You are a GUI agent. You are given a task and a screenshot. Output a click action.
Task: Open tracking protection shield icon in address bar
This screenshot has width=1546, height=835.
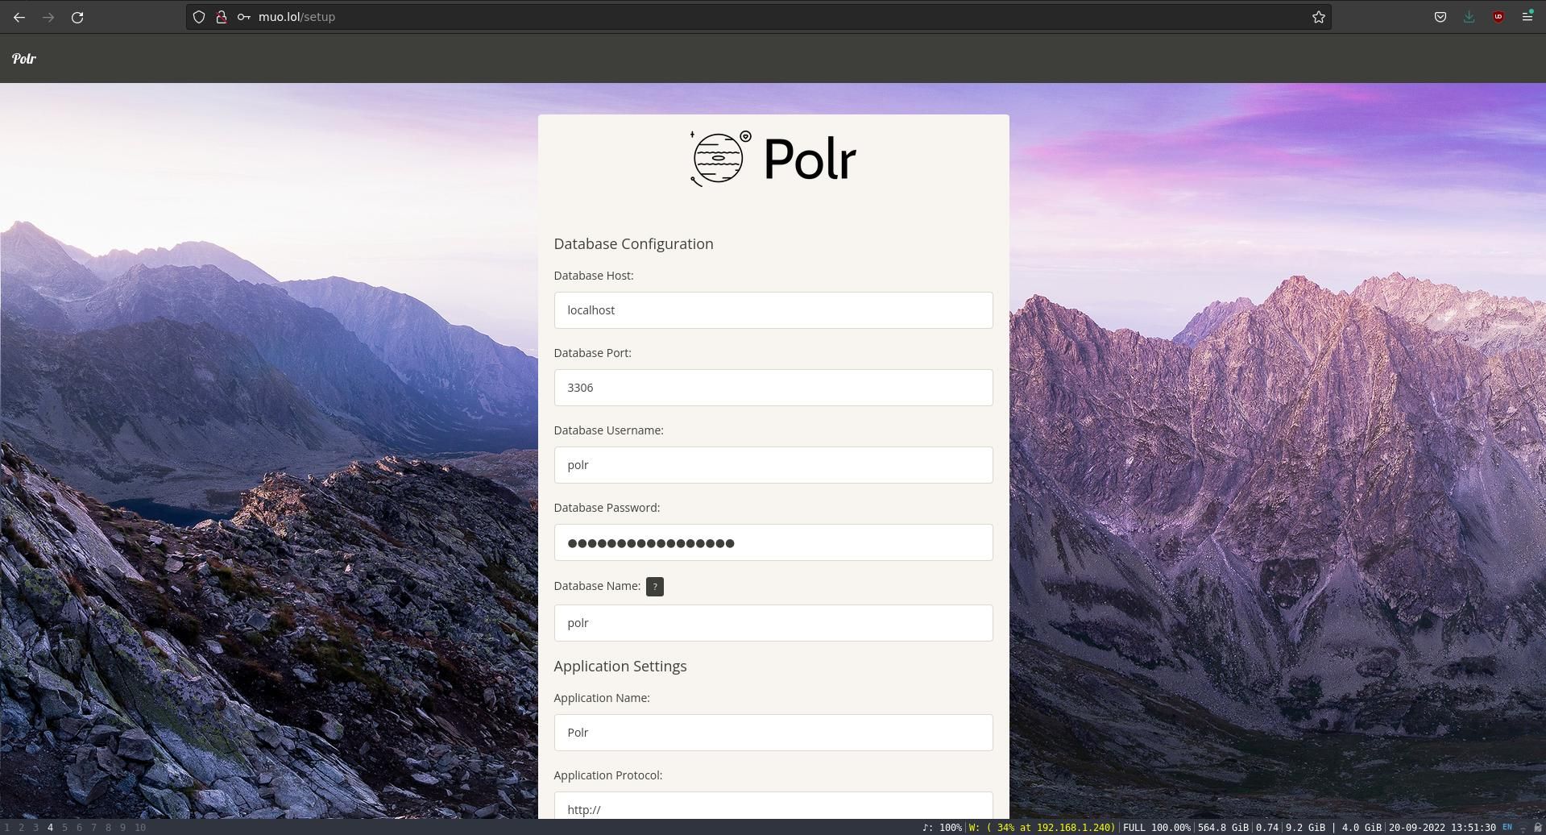[199, 17]
